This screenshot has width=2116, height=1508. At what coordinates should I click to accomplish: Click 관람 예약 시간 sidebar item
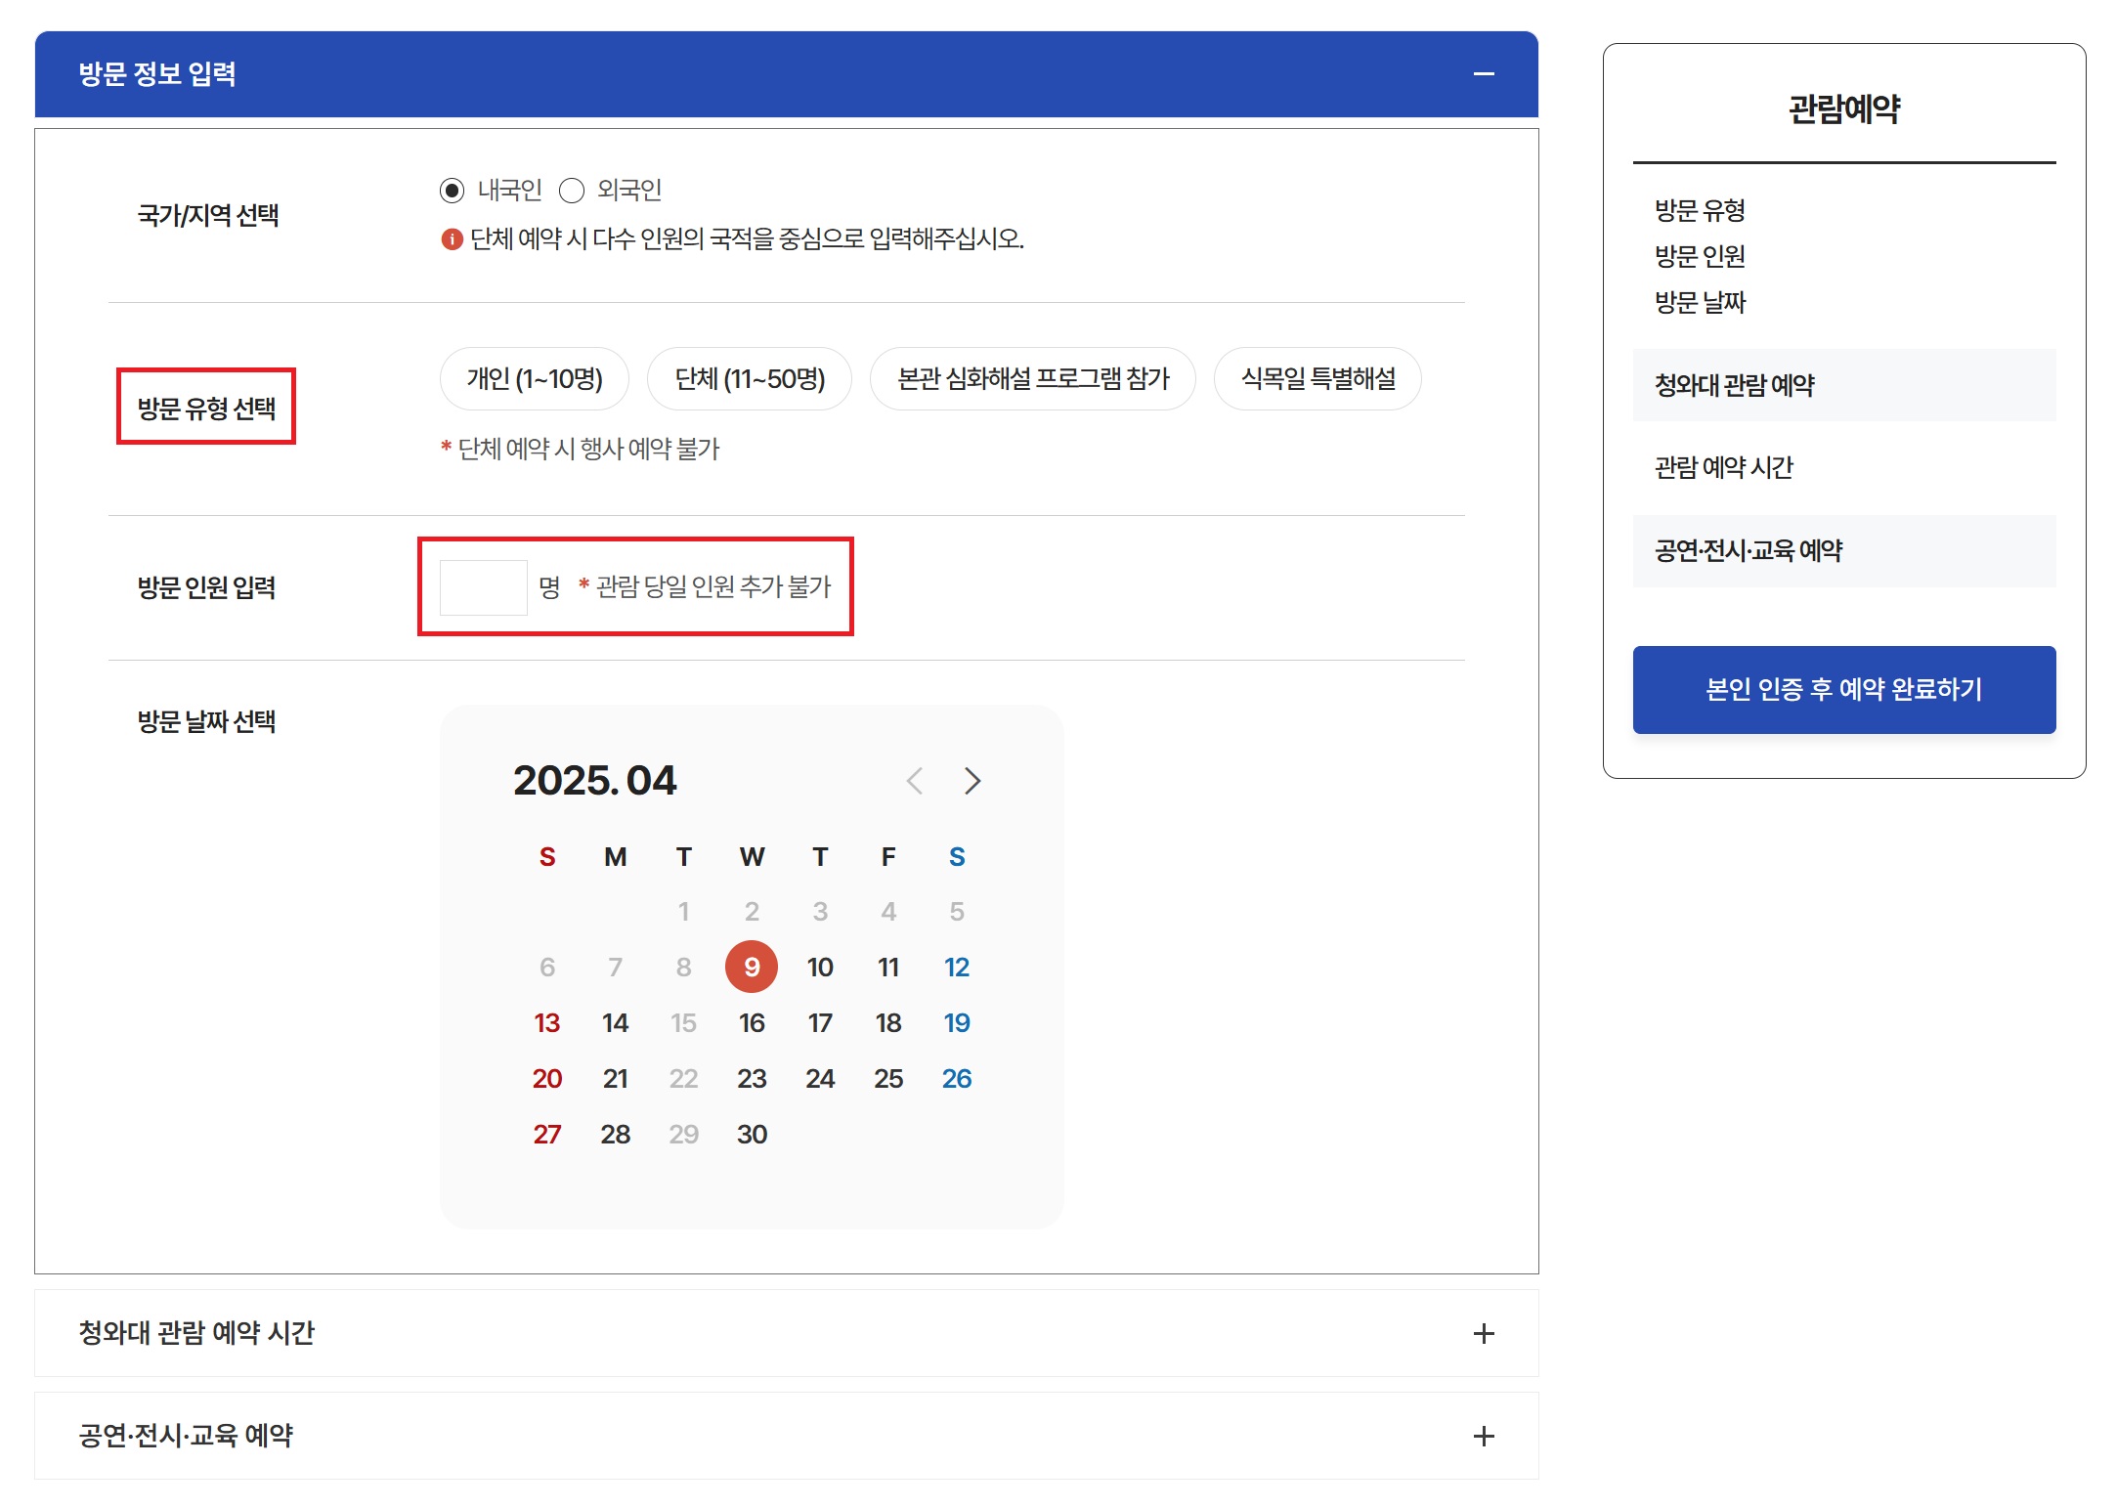point(1718,468)
